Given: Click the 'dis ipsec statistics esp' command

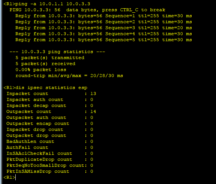Looking at the screenshot, I should tap(51, 88).
